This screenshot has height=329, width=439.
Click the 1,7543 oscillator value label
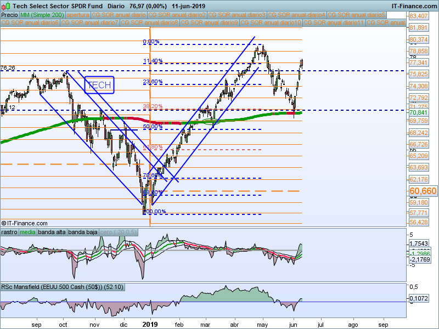[x=419, y=243]
